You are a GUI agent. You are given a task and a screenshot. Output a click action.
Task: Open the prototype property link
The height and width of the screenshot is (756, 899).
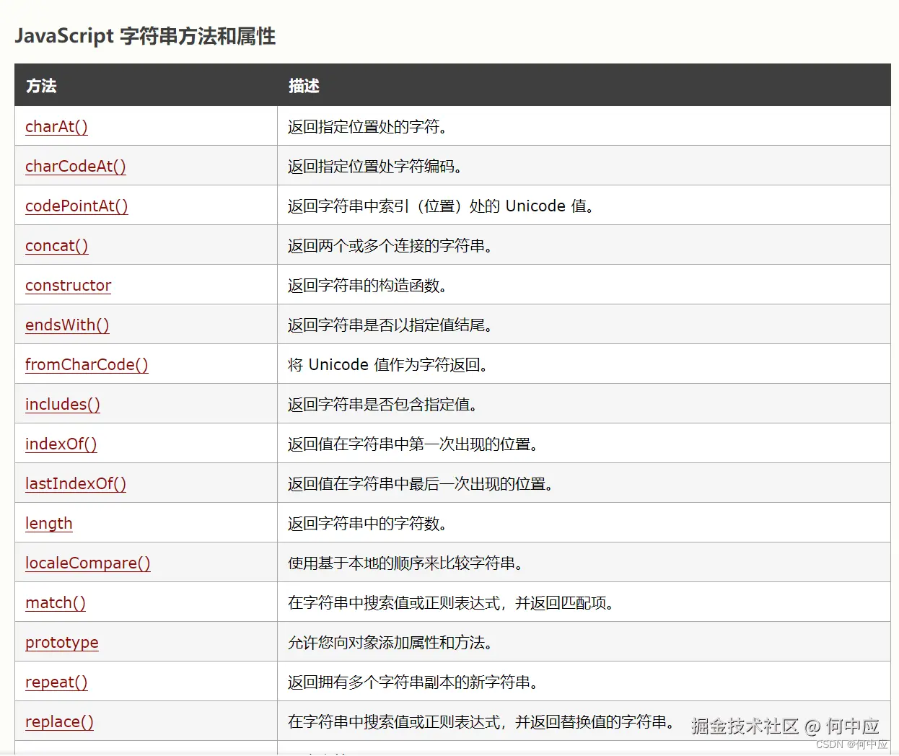coord(61,643)
